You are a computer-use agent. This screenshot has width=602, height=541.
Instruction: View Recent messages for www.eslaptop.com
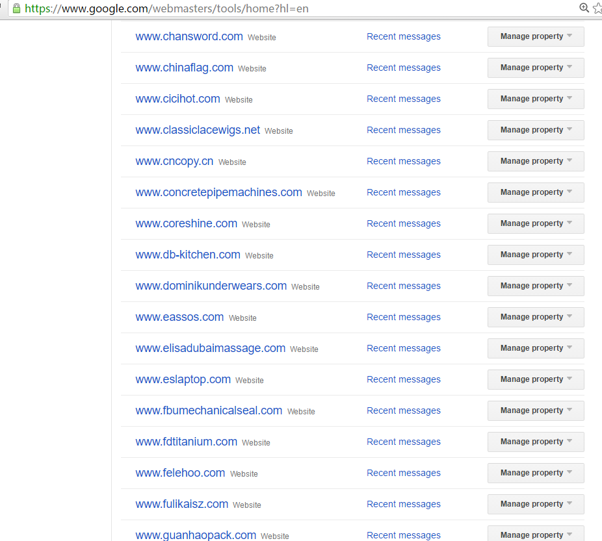[404, 379]
